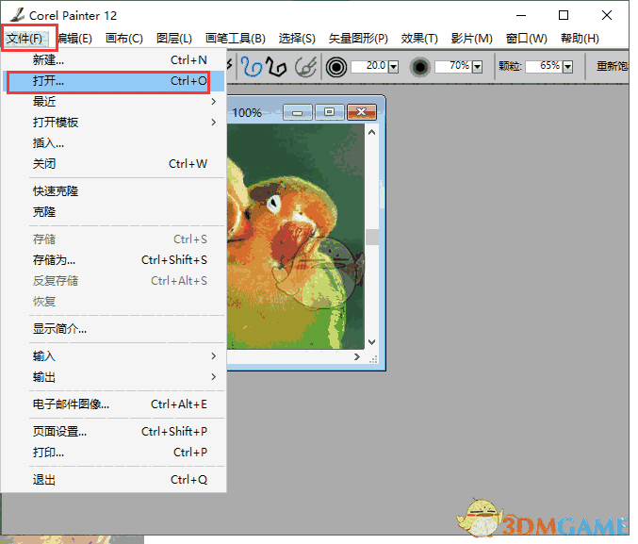This screenshot has width=638, height=544.
Task: Minimize the parrot document window
Action: [x=298, y=112]
